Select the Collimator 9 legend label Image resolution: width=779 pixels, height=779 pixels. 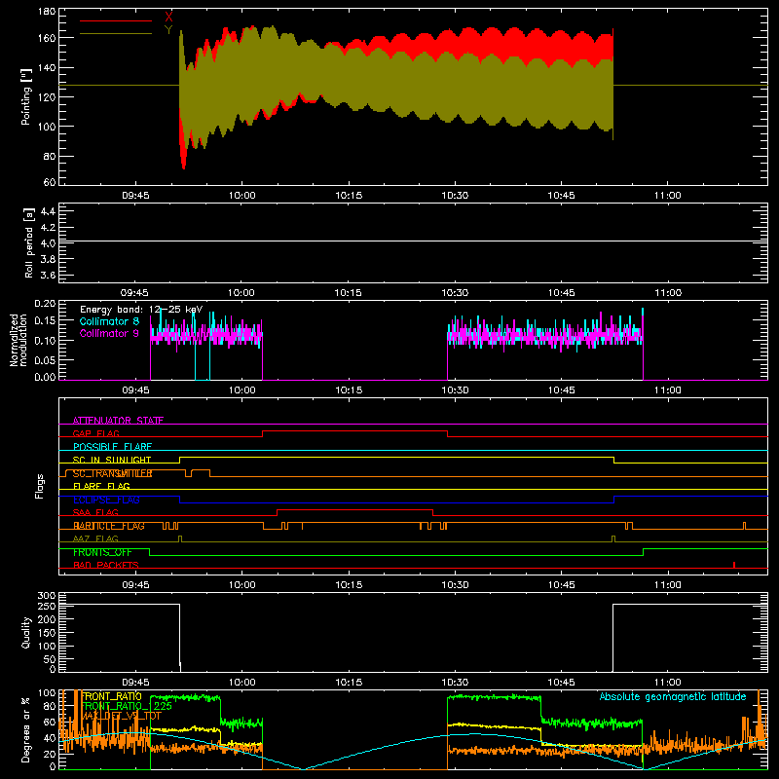(109, 333)
